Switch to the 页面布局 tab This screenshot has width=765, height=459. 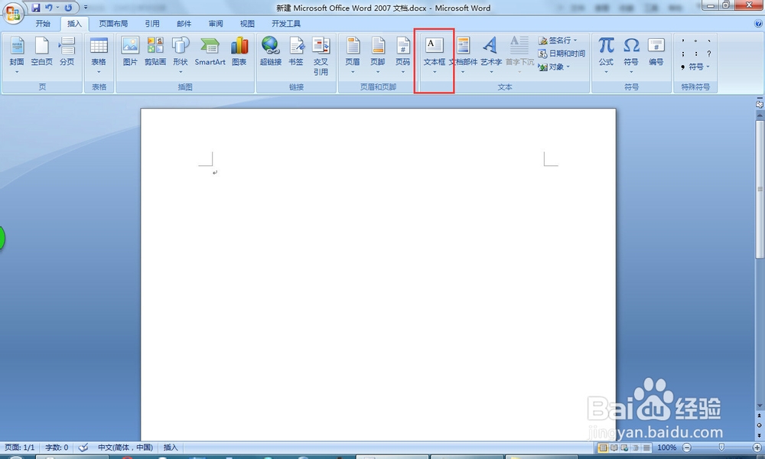(x=113, y=24)
